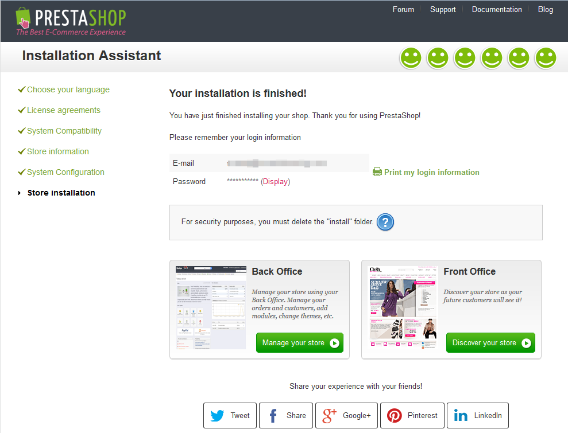Open the Front Office screenshot thumbnail
This screenshot has width=568, height=433.
click(x=403, y=308)
